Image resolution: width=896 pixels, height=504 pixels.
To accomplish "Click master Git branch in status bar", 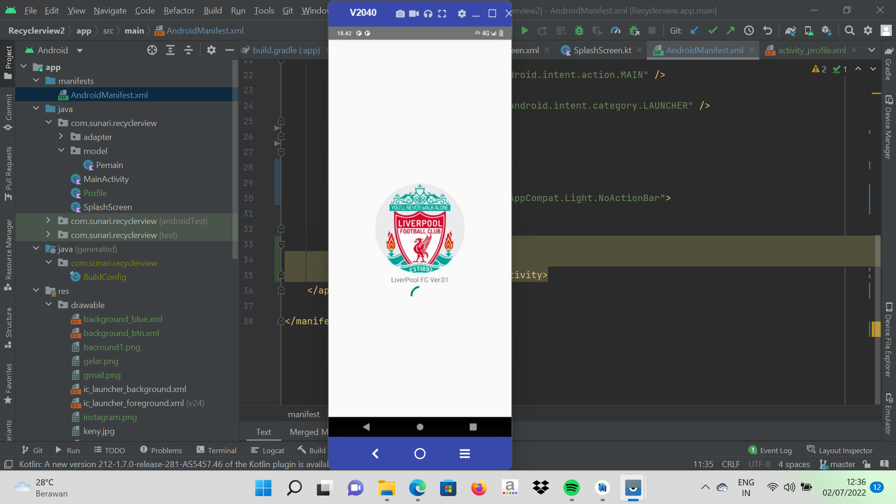I will [838, 464].
